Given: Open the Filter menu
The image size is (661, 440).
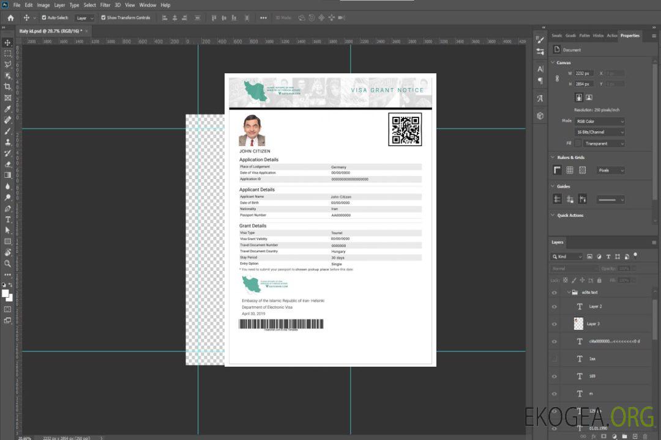Looking at the screenshot, I should pos(105,5).
